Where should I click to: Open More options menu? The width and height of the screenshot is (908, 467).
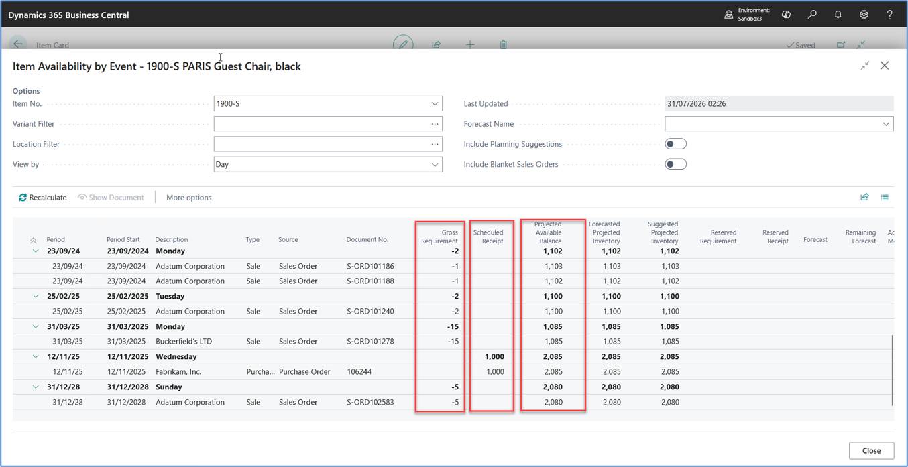(x=188, y=197)
